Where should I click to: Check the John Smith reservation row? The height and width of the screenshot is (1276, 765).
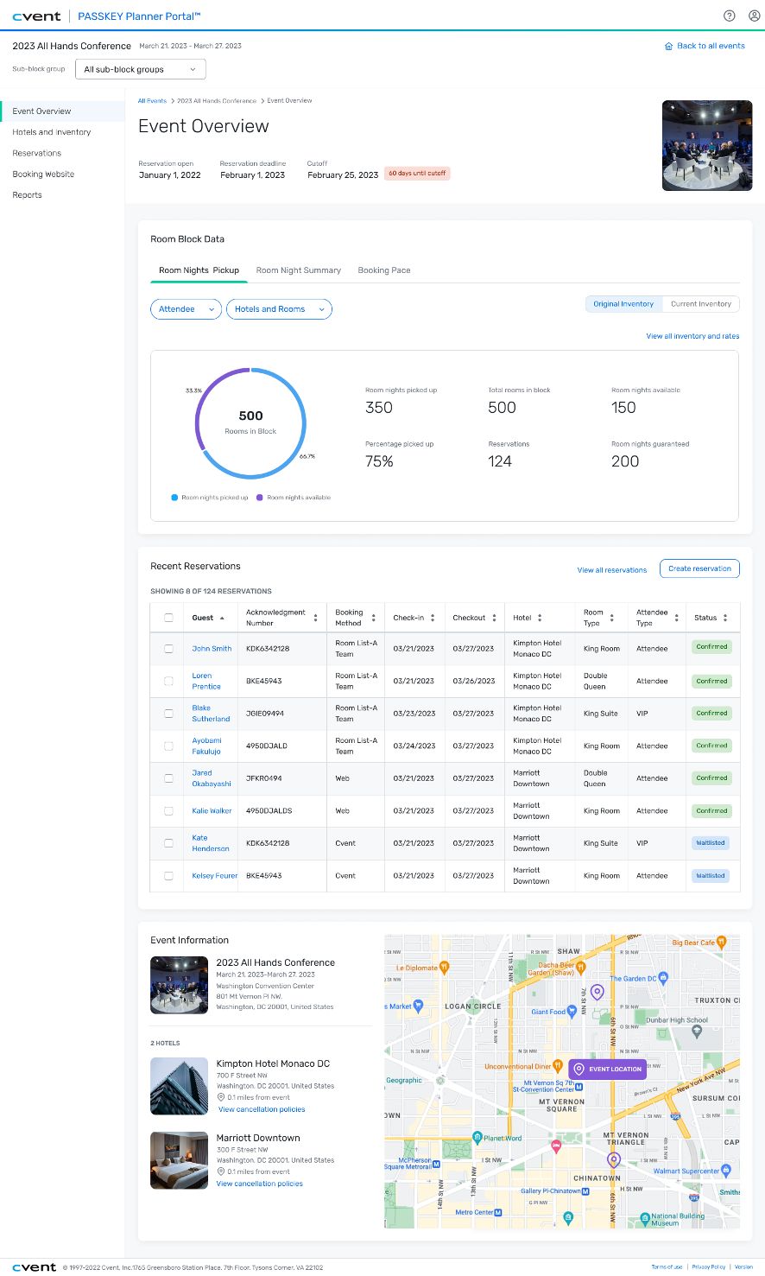(168, 649)
